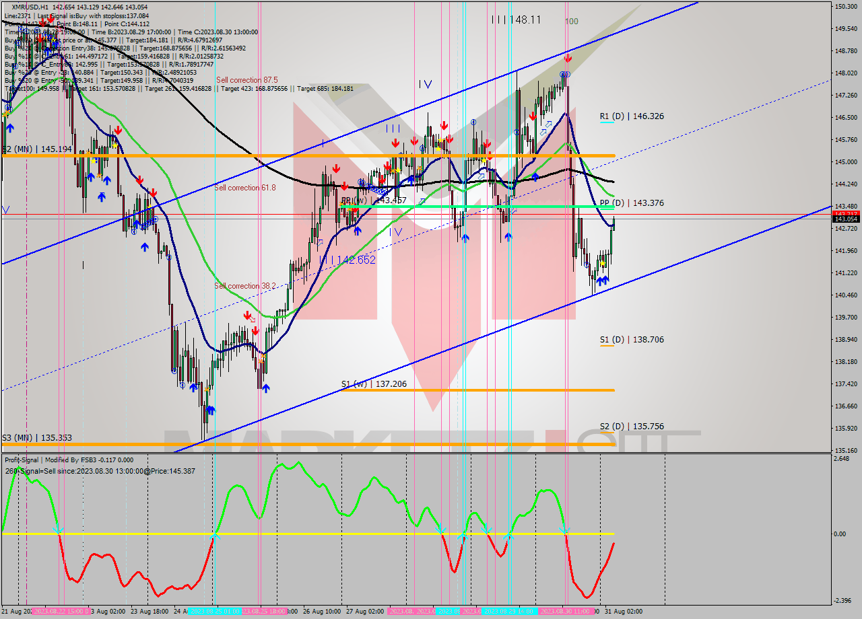
Task: Select the S1 (w) 137.206 weekly label
Action: [374, 384]
